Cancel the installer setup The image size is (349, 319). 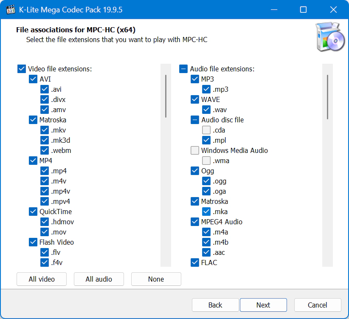(x=318, y=305)
